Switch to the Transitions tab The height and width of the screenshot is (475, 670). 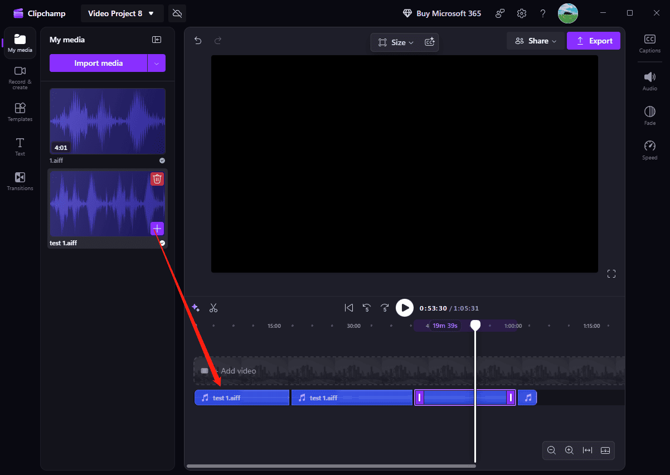coord(20,181)
